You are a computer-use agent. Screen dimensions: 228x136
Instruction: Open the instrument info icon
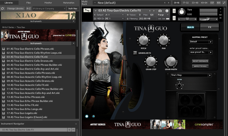[167, 11]
